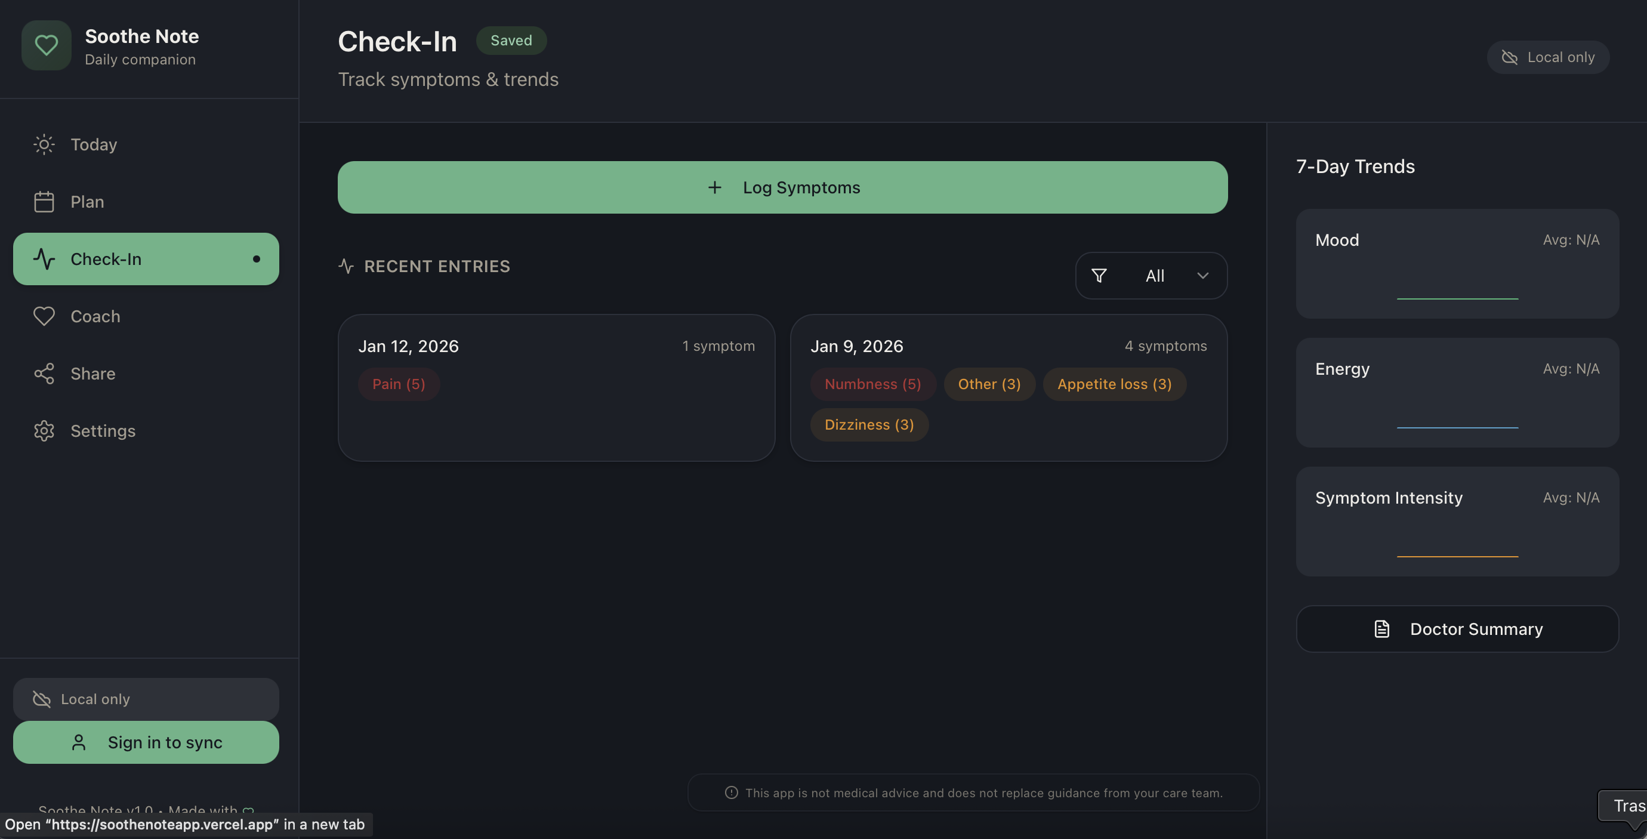Click the share network icon in the sidebar
The image size is (1647, 839).
pos(43,374)
